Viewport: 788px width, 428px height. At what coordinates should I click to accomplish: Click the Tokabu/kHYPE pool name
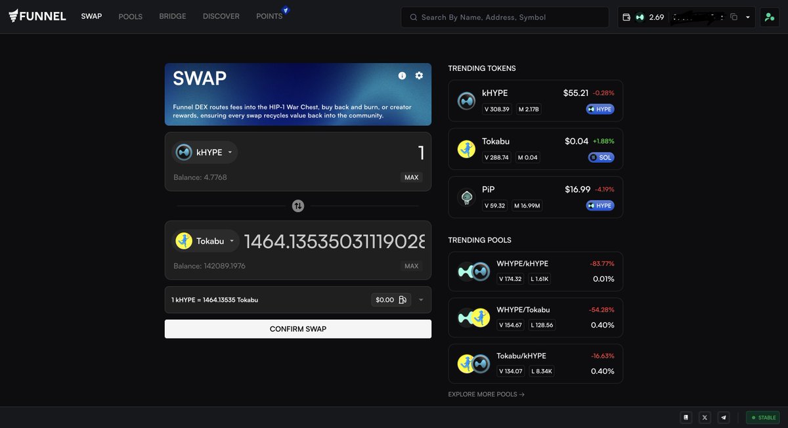[521, 356]
